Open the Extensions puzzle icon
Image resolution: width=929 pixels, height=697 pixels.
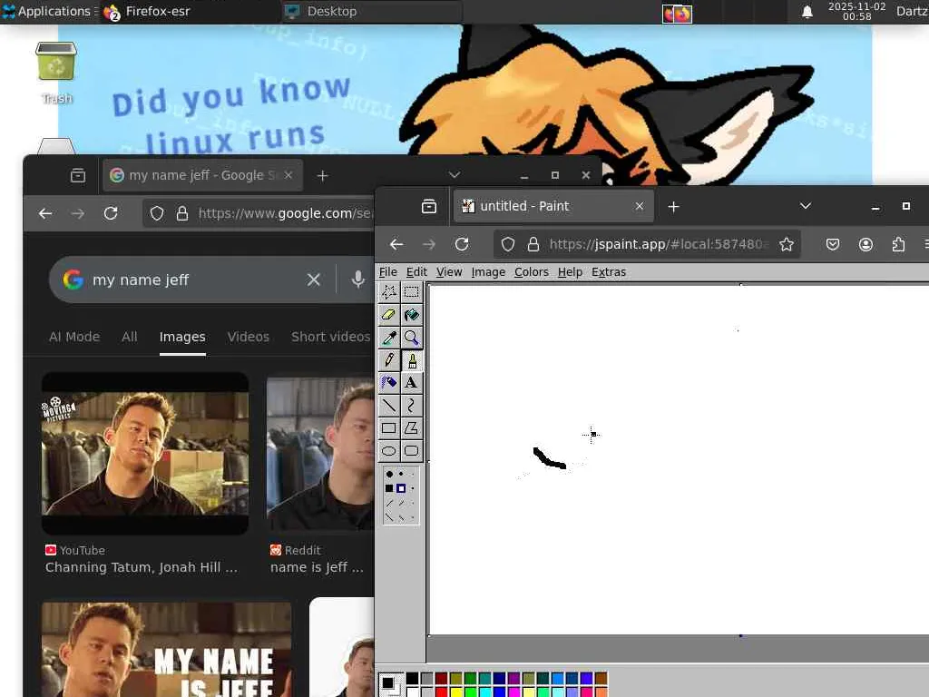(898, 244)
